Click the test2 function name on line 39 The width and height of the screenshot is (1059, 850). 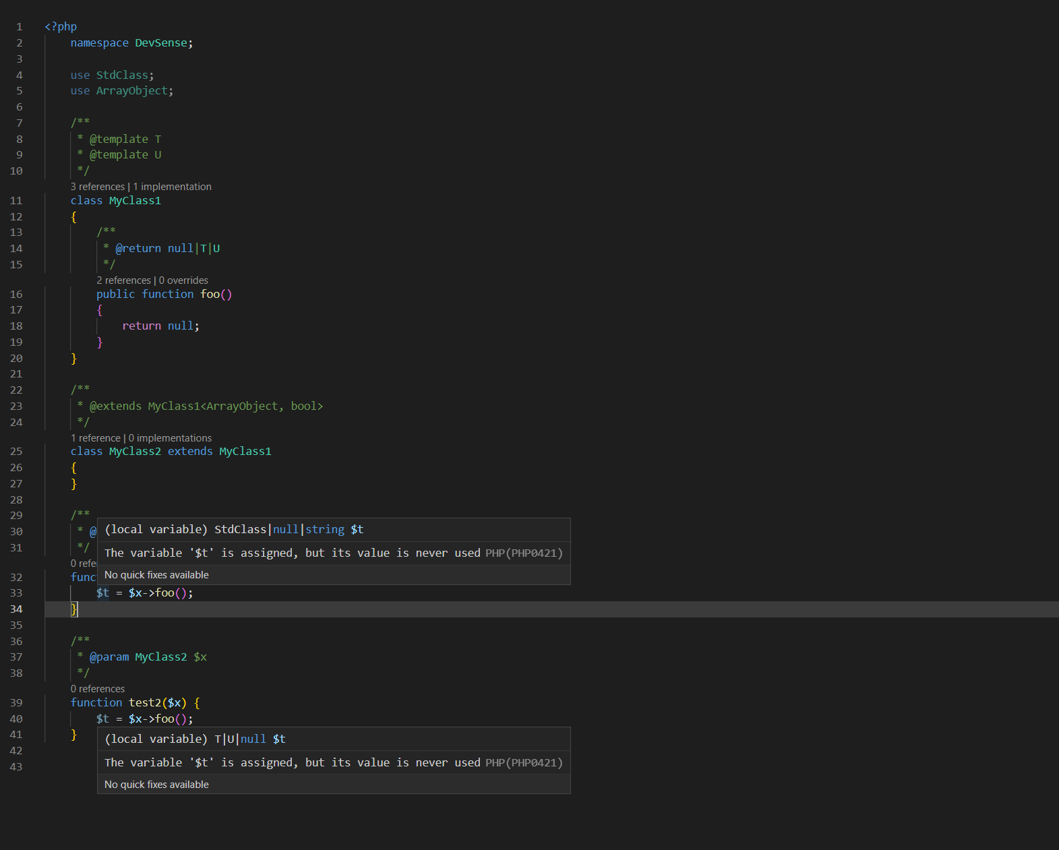(145, 703)
